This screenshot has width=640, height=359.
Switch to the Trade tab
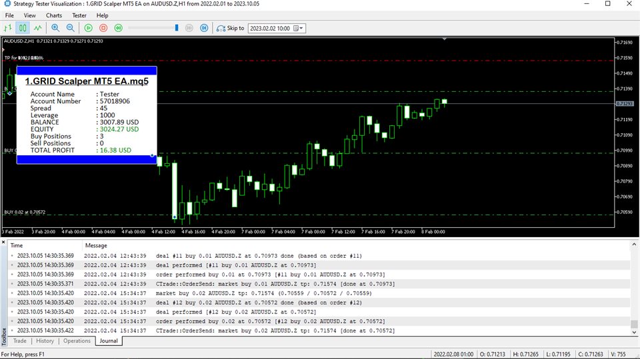(x=19, y=340)
